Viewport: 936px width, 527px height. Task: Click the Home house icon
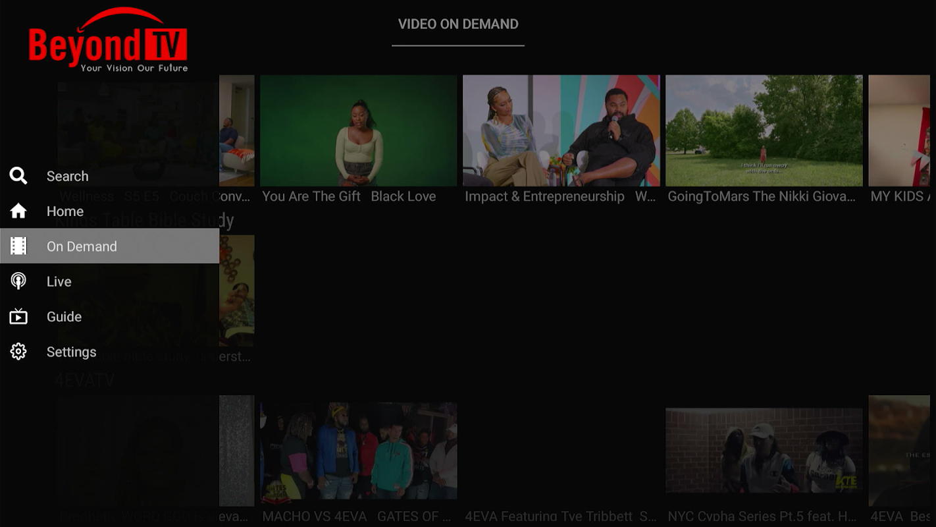coord(18,211)
